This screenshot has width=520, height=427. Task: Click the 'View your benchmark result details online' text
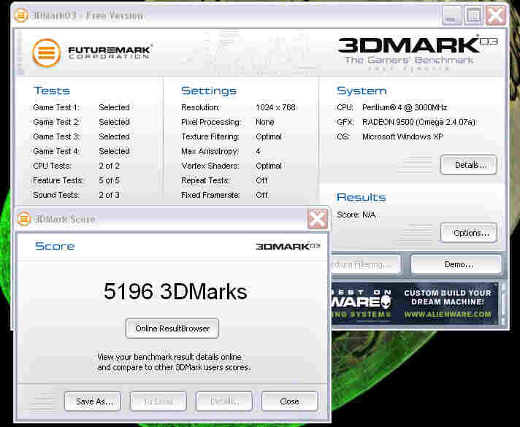[x=169, y=357]
